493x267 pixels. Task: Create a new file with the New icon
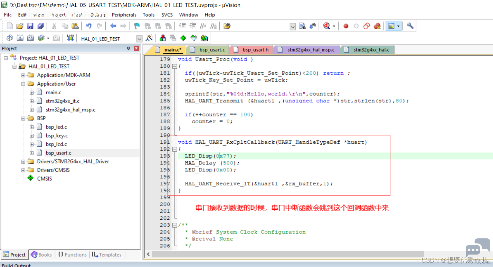[x=10, y=26]
